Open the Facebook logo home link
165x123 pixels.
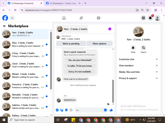(x=5, y=18)
